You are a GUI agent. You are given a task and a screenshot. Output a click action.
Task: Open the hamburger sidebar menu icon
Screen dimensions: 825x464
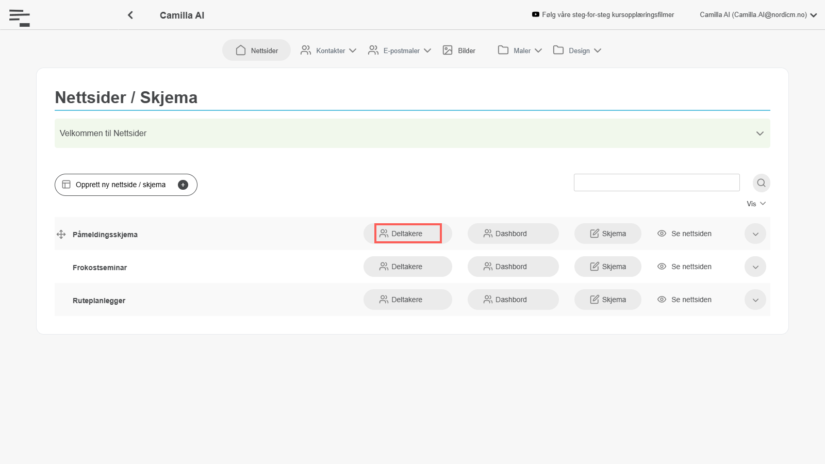tap(20, 18)
